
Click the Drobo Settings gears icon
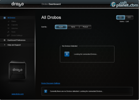pyautogui.click(x=8, y=35)
